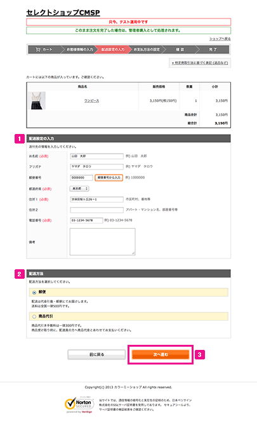Open the dress product thumbnail image
The height and width of the screenshot is (428, 257).
(x=37, y=101)
